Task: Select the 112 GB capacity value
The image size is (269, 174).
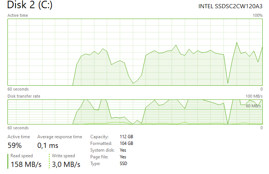Action: [126, 137]
